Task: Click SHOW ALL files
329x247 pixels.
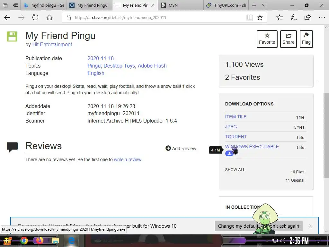Action: 235,170
